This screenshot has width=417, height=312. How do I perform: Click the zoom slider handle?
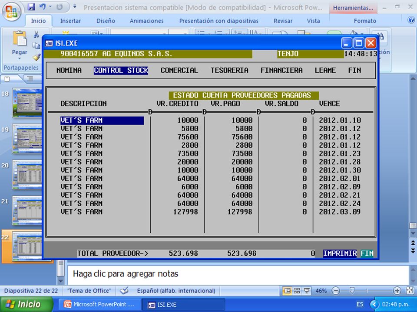pos(352,291)
